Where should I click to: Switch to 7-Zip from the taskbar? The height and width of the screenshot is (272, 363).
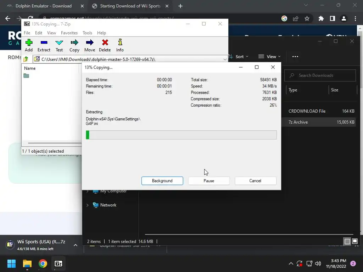(x=58, y=263)
